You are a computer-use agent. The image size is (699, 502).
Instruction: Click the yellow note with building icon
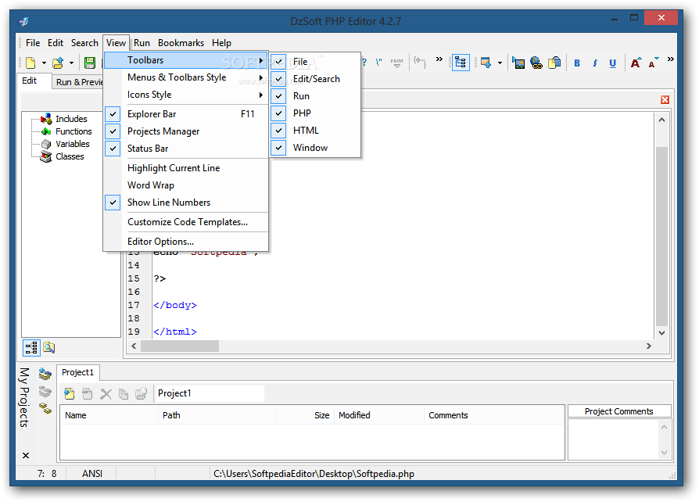[x=554, y=63]
